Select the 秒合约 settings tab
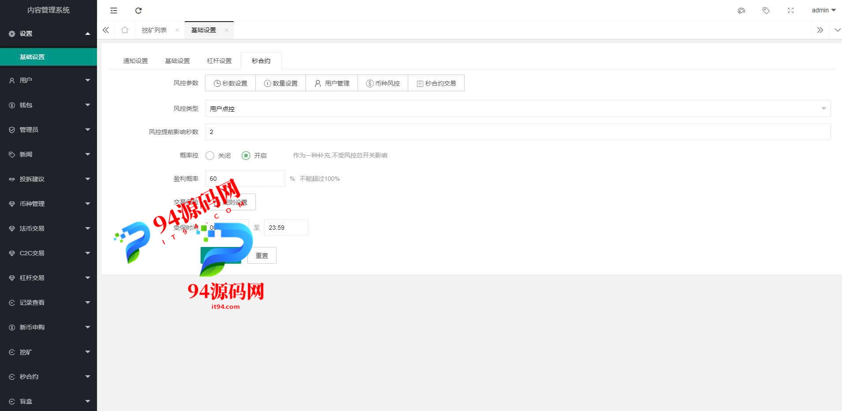 coord(261,61)
